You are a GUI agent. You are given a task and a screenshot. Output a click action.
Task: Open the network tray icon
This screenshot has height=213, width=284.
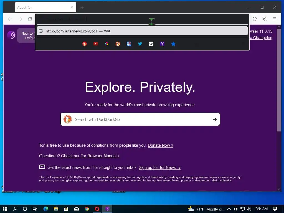click(x=242, y=209)
